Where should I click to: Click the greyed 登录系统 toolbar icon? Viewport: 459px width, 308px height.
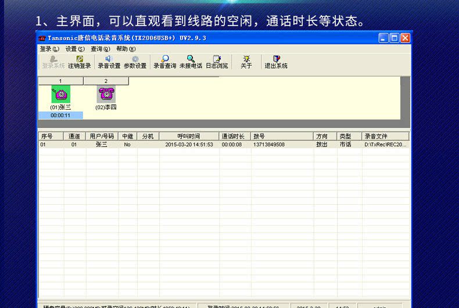tap(53, 62)
